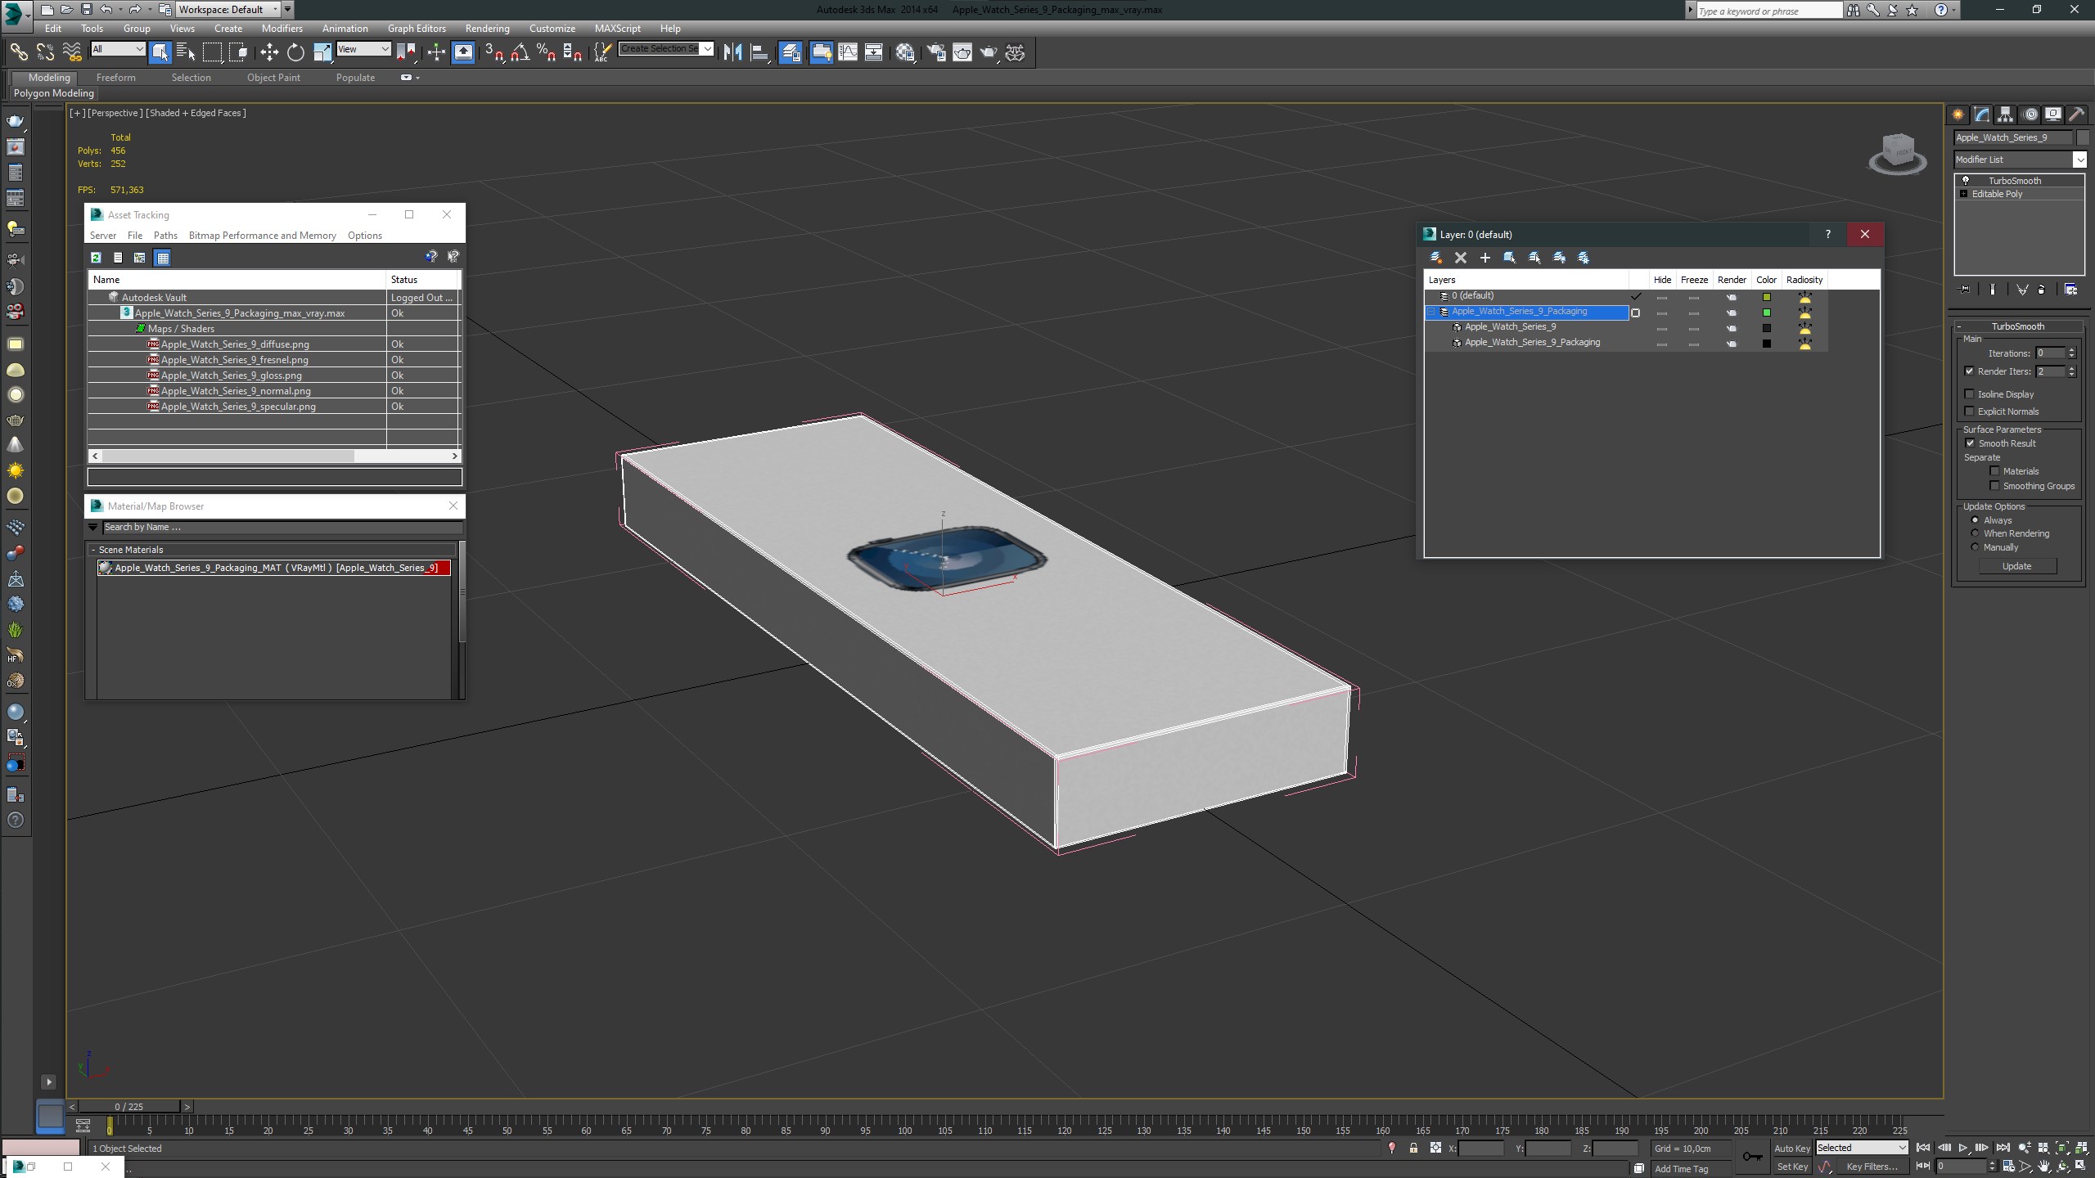Screen dimensions: 2095x1178
Task: Collapse the Scene Materials group
Action: (93, 550)
